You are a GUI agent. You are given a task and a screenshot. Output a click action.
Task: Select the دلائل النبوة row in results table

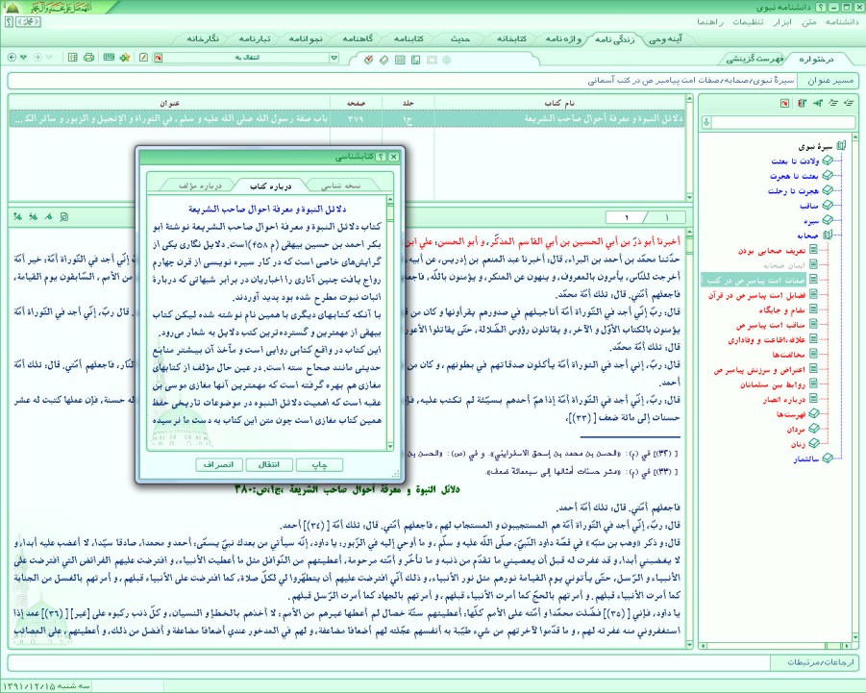click(x=347, y=119)
